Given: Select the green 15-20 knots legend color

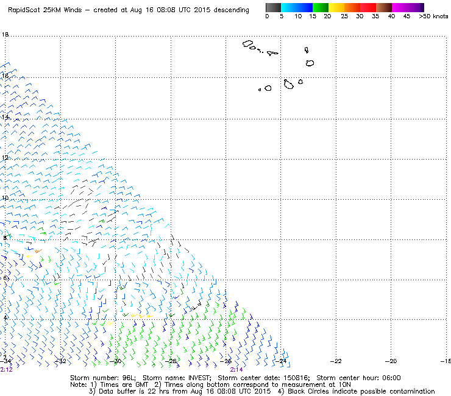Looking at the screenshot, I should (321, 7).
